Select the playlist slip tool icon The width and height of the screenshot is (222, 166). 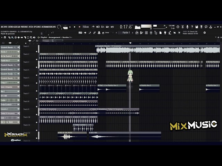click(22, 37)
